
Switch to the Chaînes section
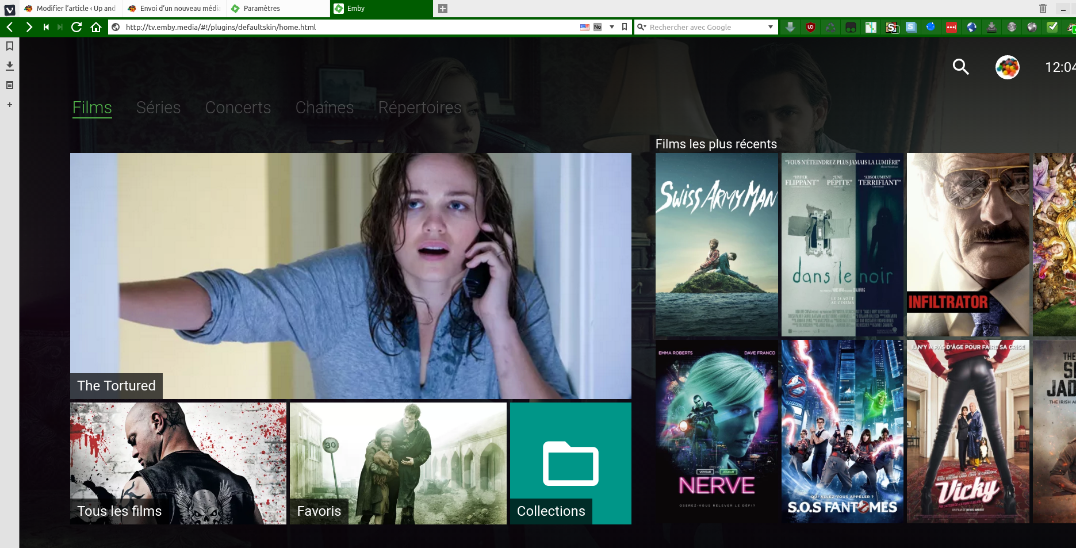coord(325,108)
